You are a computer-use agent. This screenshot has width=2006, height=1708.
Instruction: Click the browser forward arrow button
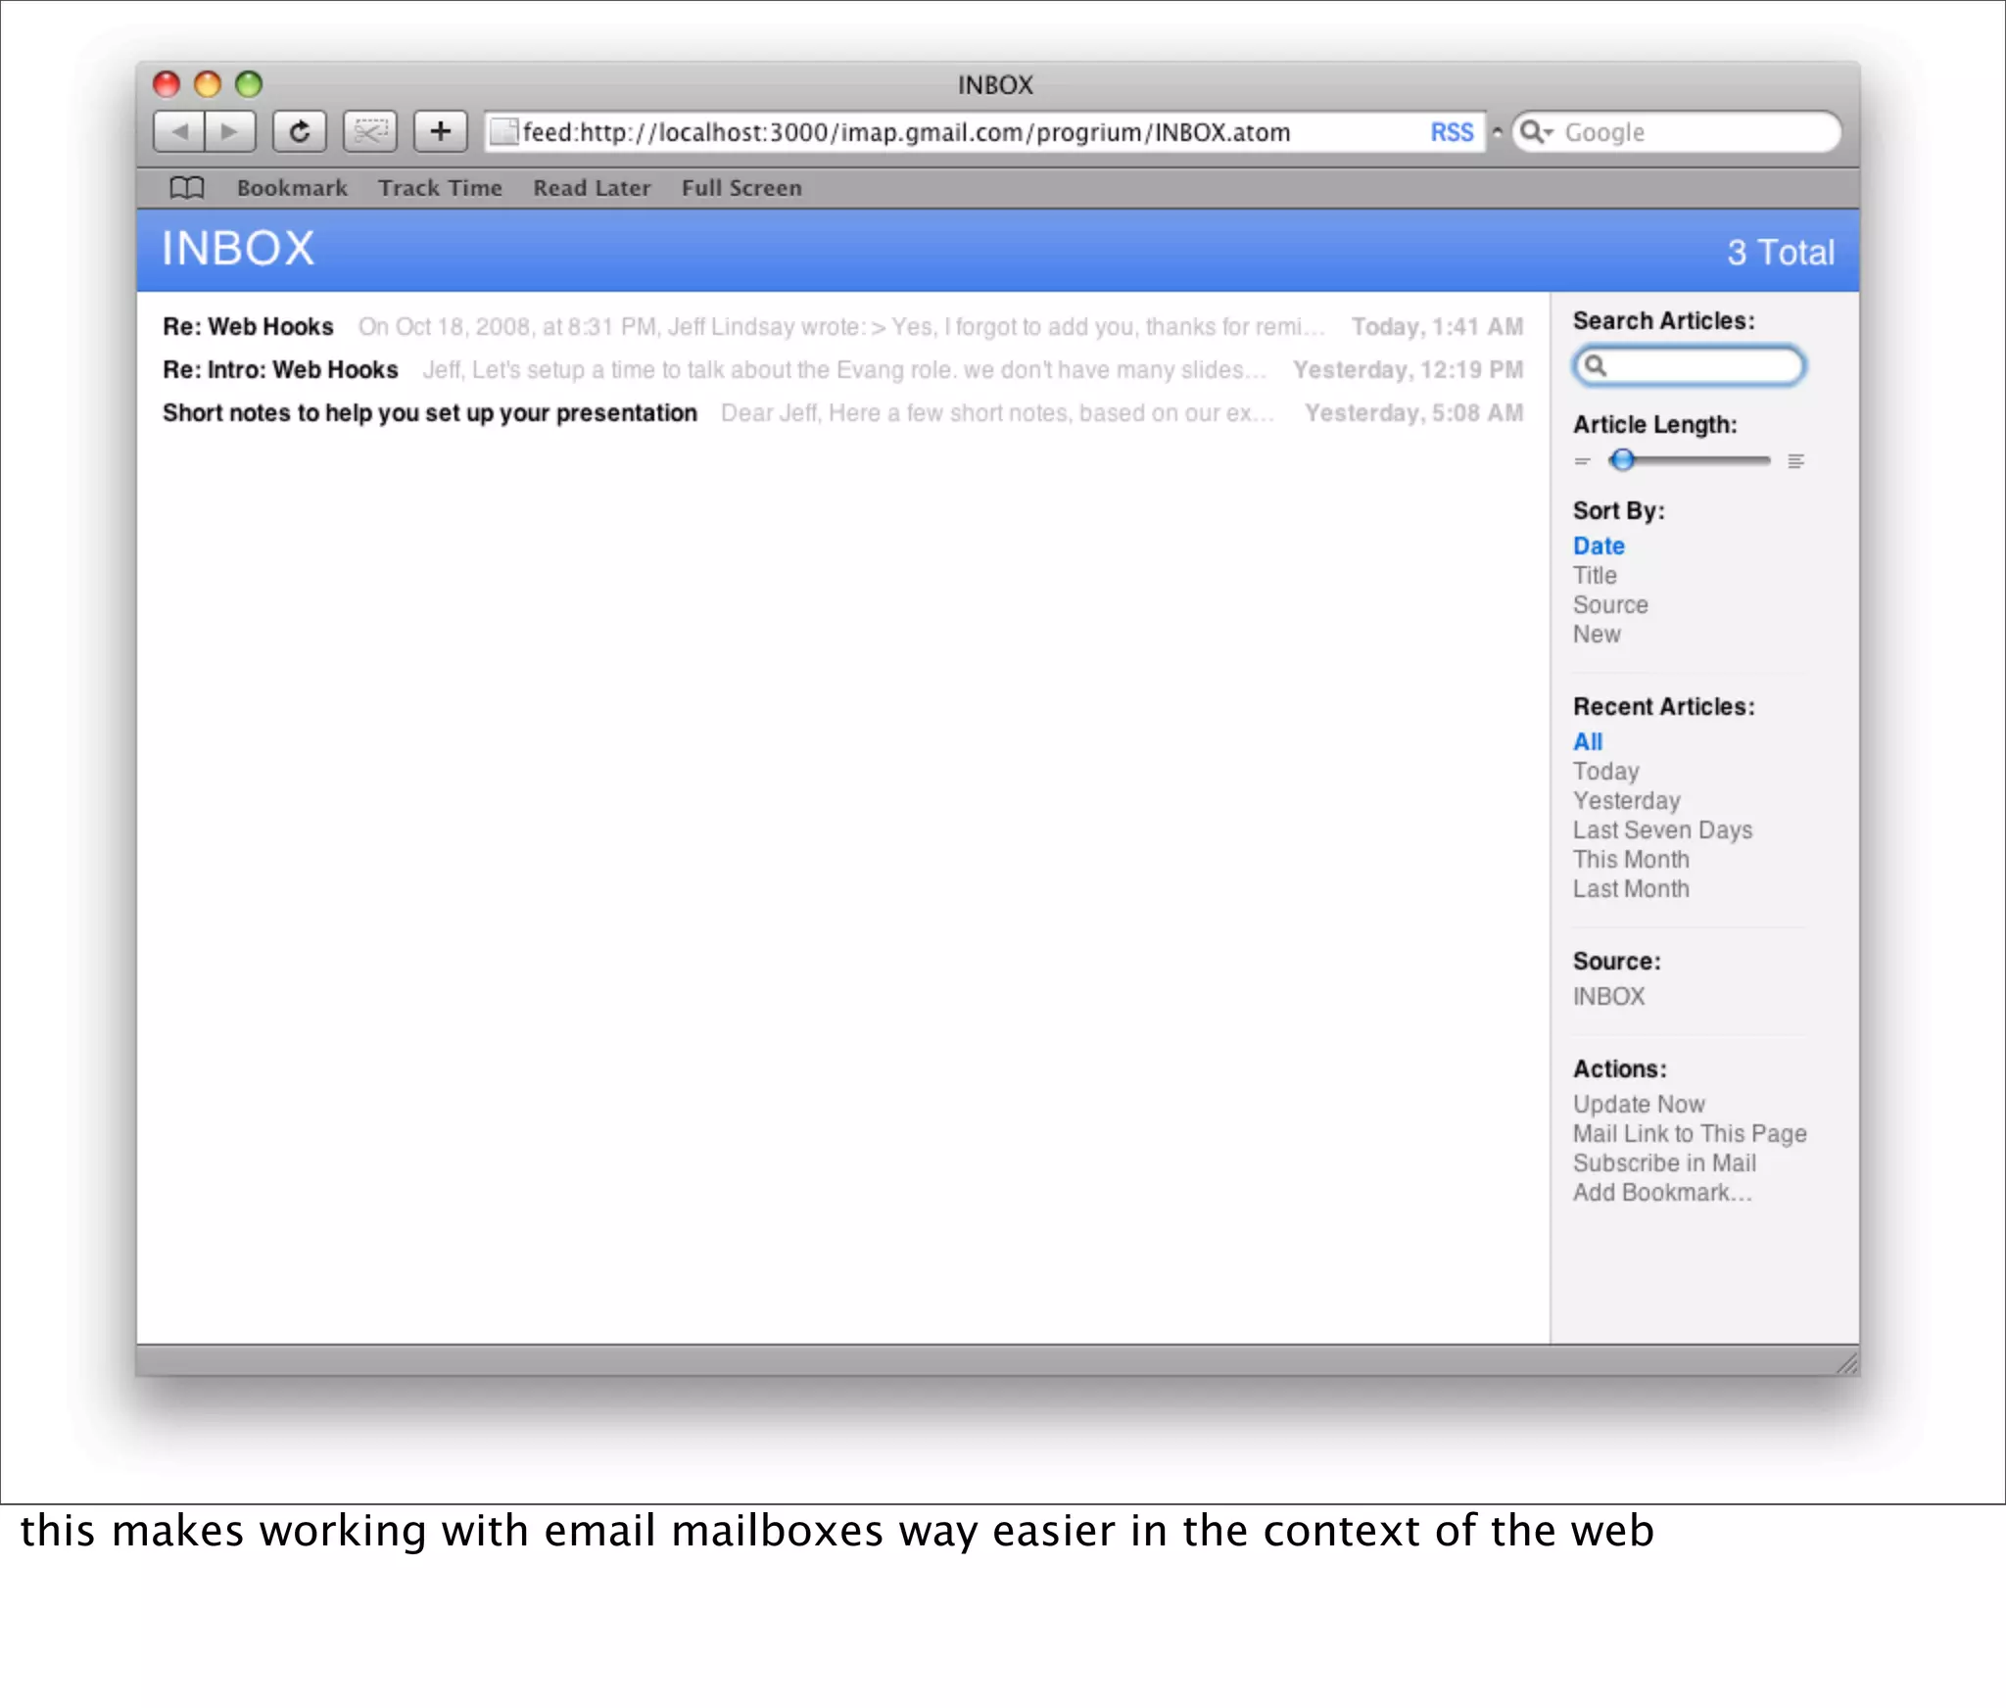tap(230, 131)
